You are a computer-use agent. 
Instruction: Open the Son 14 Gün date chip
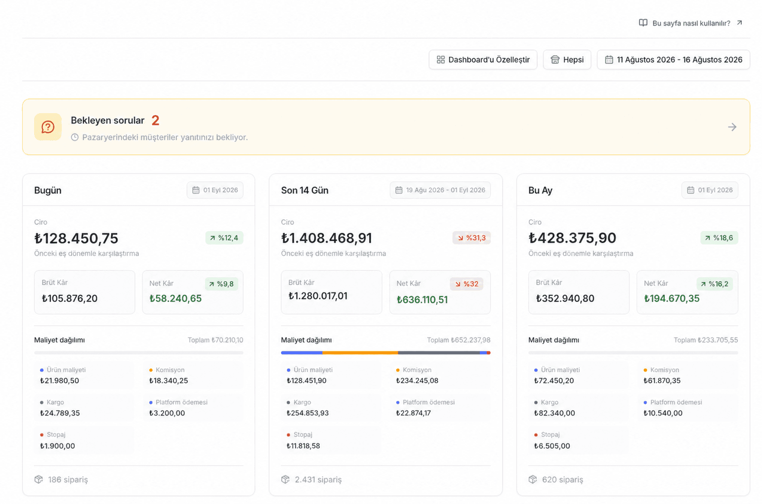click(x=440, y=190)
